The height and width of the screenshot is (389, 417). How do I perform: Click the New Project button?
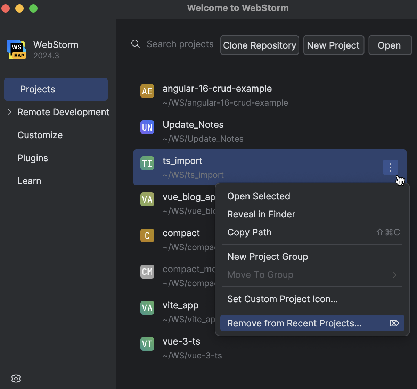(x=333, y=45)
